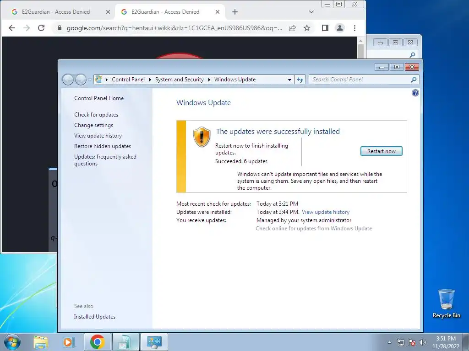The height and width of the screenshot is (351, 469).
Task: Go forward in Chrome
Action: [x=27, y=28]
